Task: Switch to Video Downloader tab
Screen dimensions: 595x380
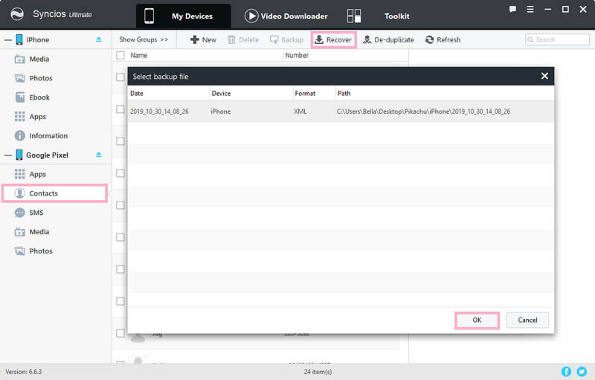Action: point(286,16)
